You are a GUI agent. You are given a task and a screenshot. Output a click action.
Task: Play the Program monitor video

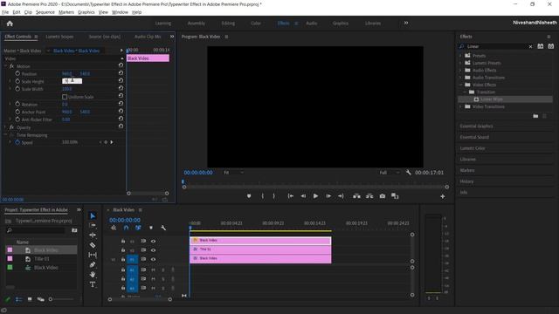coord(315,196)
